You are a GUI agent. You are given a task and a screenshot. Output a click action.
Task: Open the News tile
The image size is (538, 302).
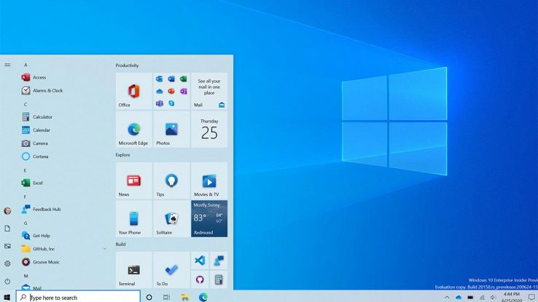click(134, 180)
